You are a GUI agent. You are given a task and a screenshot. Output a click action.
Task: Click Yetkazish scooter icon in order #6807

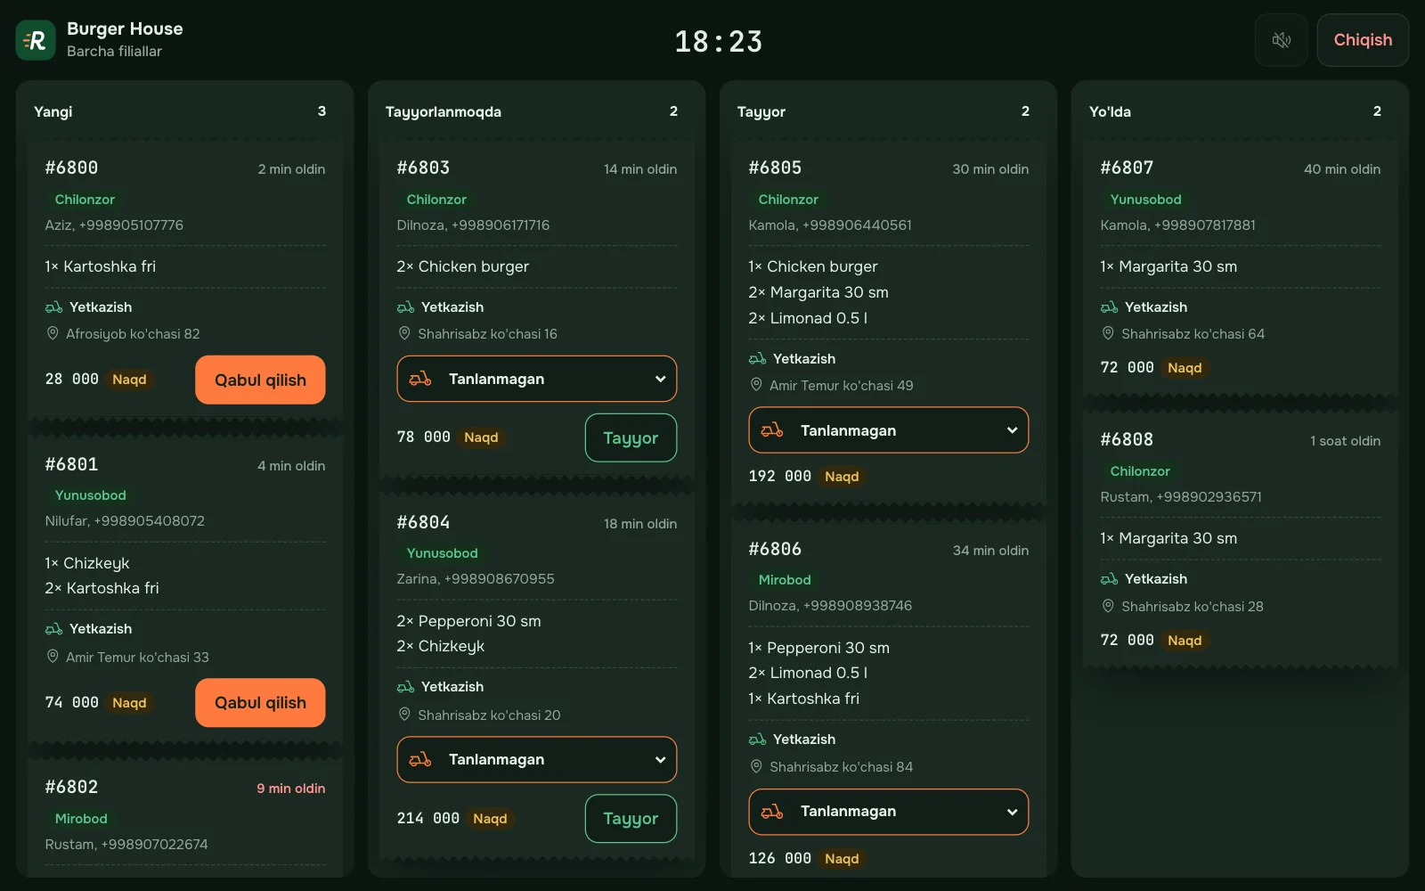point(1109,307)
